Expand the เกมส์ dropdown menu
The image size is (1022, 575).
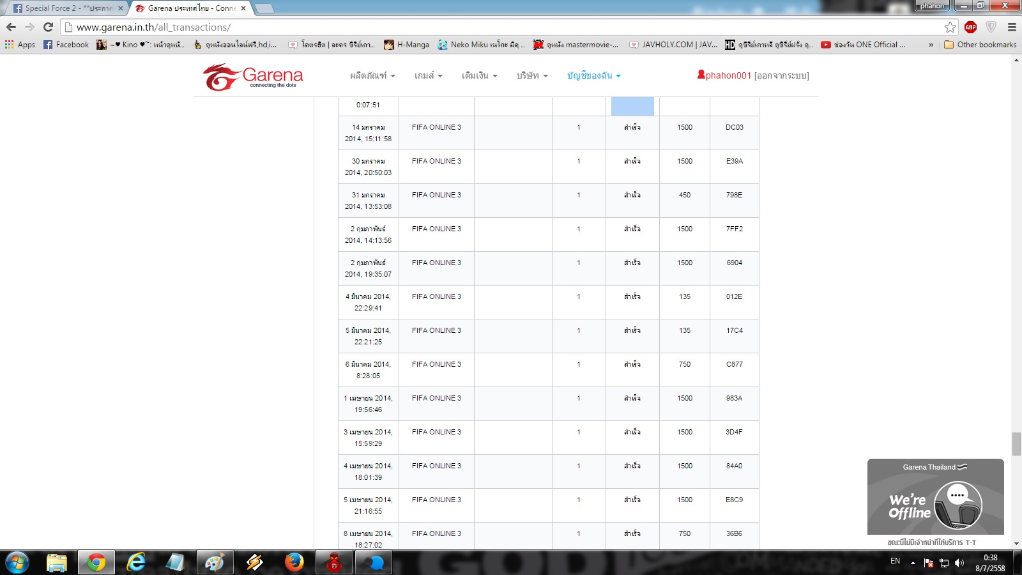coord(428,75)
